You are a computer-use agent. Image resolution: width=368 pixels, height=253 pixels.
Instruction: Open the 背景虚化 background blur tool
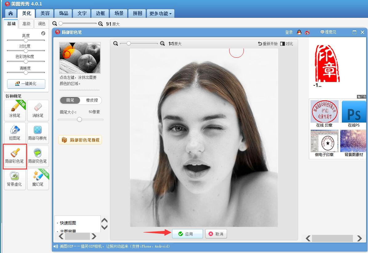(x=15, y=179)
